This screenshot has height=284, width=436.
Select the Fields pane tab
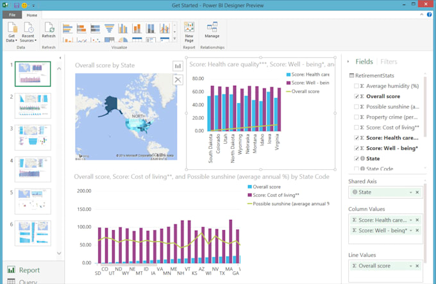click(x=364, y=62)
